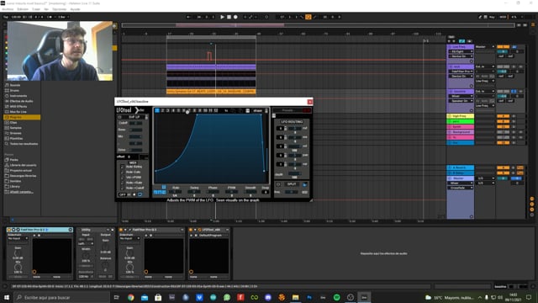Select Efectos de Audio browser category
Screen dimensions: 538x303
coord(21,101)
